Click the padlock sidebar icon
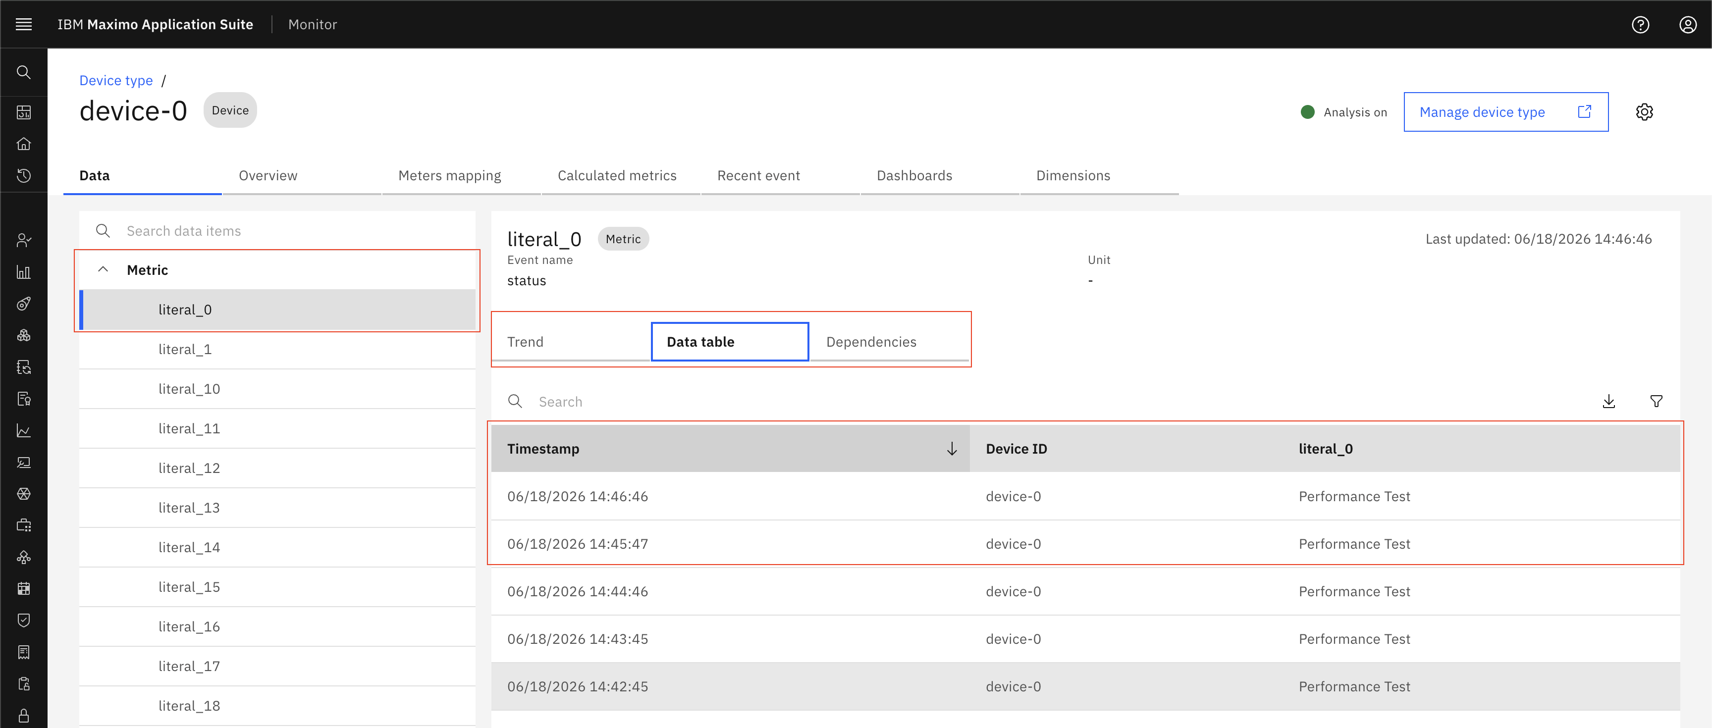 (24, 716)
